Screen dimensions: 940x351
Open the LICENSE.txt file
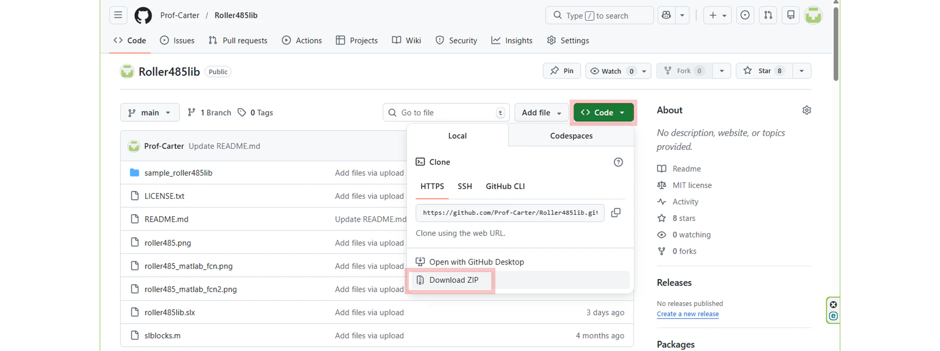pos(164,196)
